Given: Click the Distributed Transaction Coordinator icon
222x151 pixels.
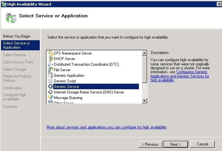Looking at the screenshot, I should tap(50, 64).
